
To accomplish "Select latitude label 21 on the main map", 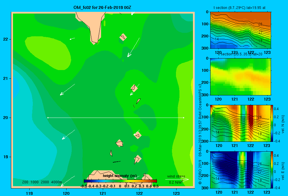I will (6, 78).
